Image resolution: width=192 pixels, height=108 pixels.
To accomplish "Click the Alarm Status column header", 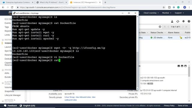I will 173,32.
